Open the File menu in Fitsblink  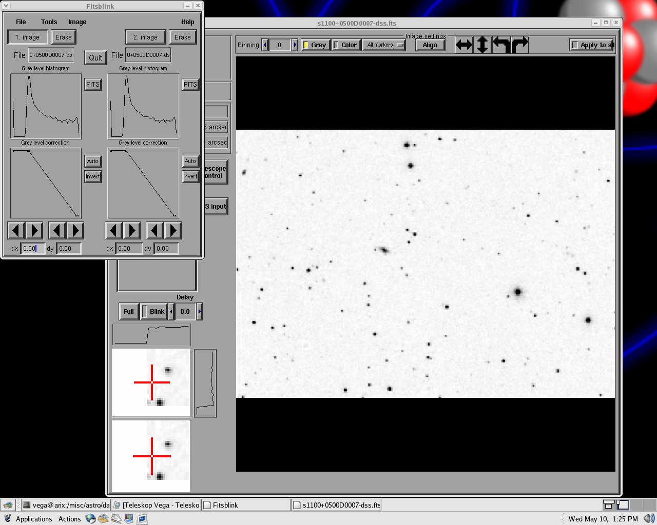coord(21,22)
